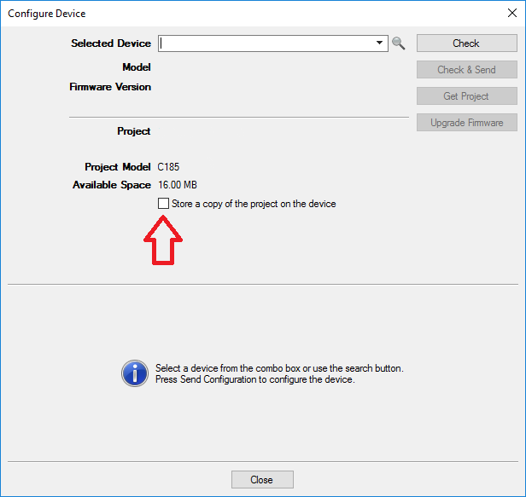
Task: Click the 'Store a copy of the project' label text
Action: [254, 204]
